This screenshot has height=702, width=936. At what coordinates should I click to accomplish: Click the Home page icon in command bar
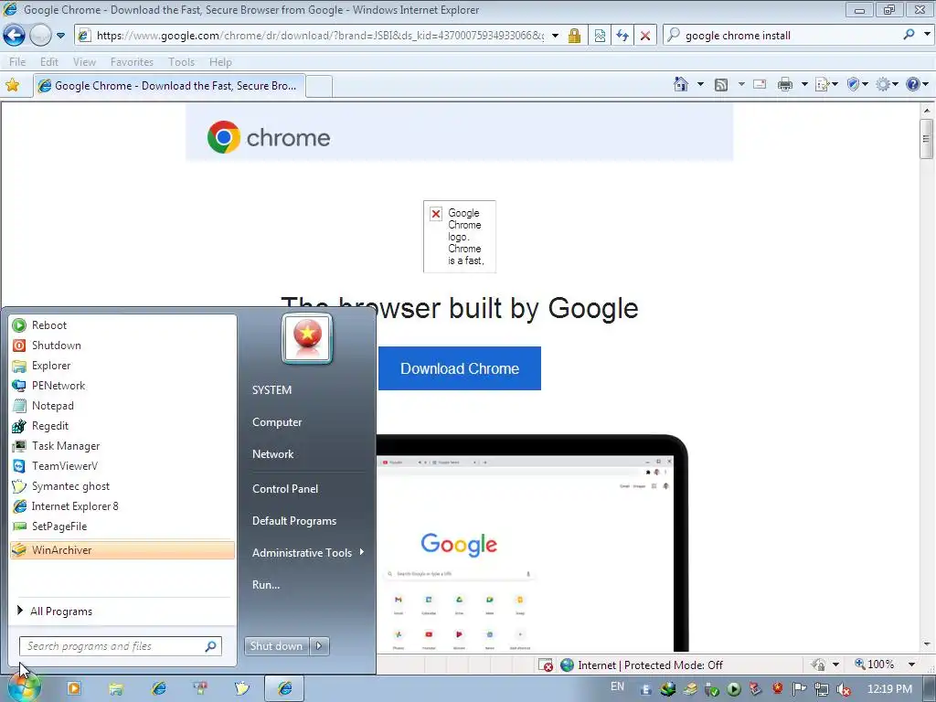pos(680,84)
